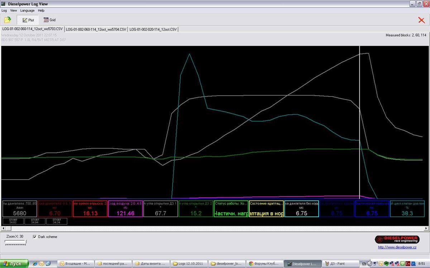Click the STAMP box showing 34.63

pyautogui.click(x=13, y=221)
